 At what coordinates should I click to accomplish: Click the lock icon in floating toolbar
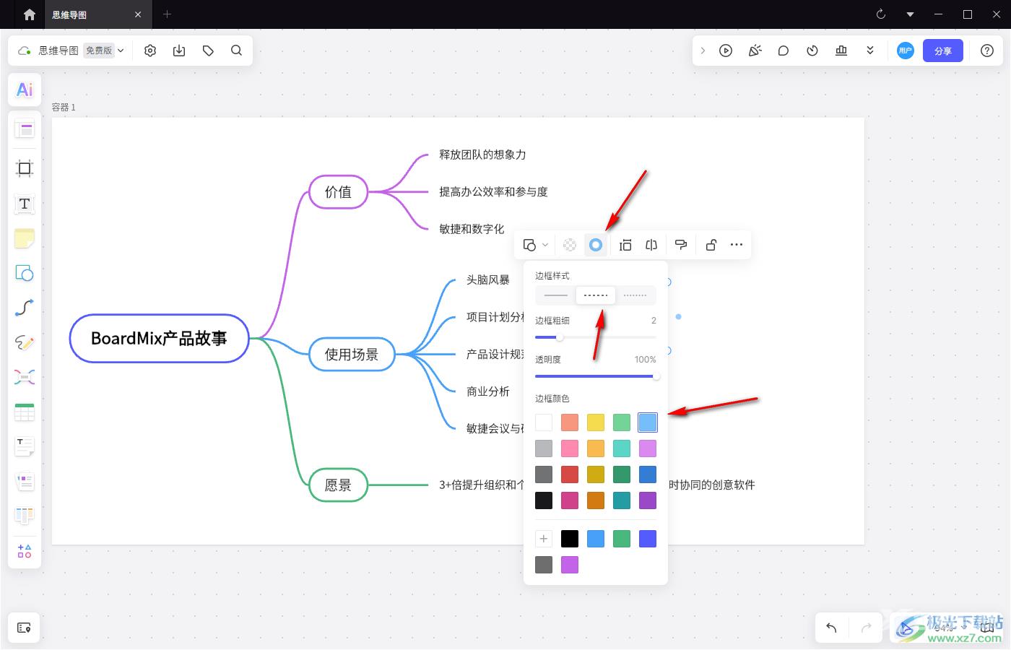coord(711,245)
